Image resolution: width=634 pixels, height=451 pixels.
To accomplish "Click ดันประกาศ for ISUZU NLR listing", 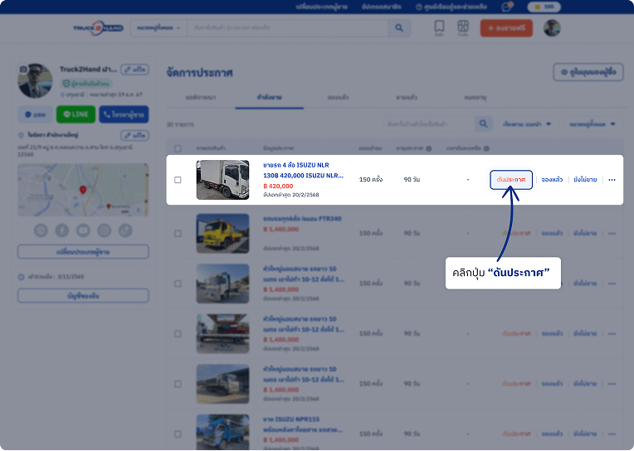I will click(x=511, y=179).
